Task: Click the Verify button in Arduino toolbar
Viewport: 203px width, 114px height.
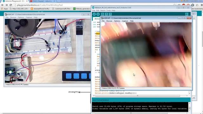Action: coord(94,14)
